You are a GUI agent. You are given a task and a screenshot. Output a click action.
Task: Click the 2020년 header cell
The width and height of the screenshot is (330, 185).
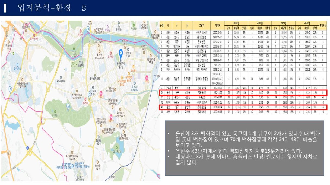284,23
